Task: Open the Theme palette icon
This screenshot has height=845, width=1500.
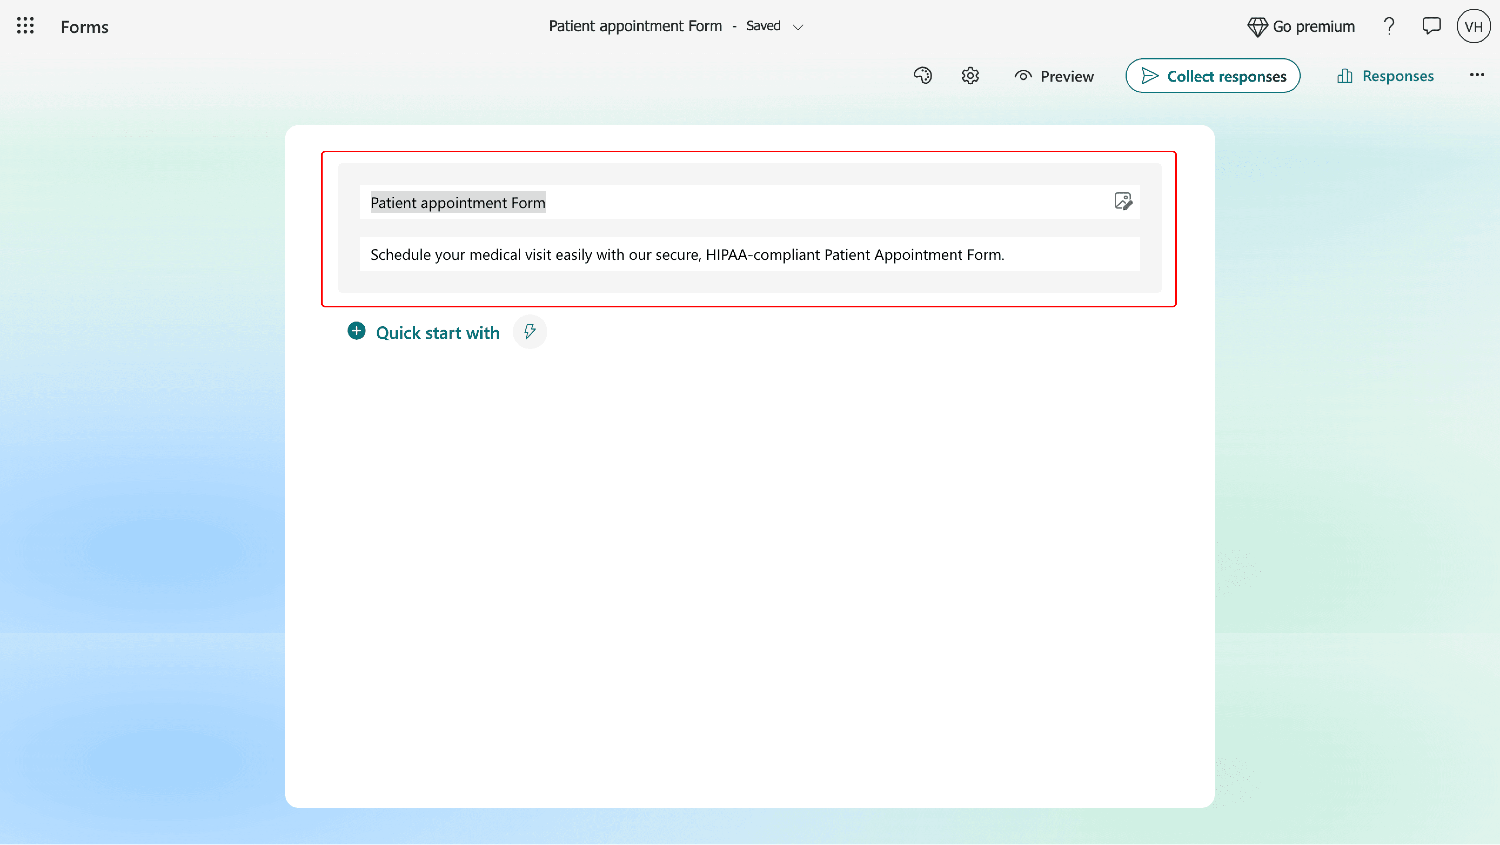Action: 923,76
